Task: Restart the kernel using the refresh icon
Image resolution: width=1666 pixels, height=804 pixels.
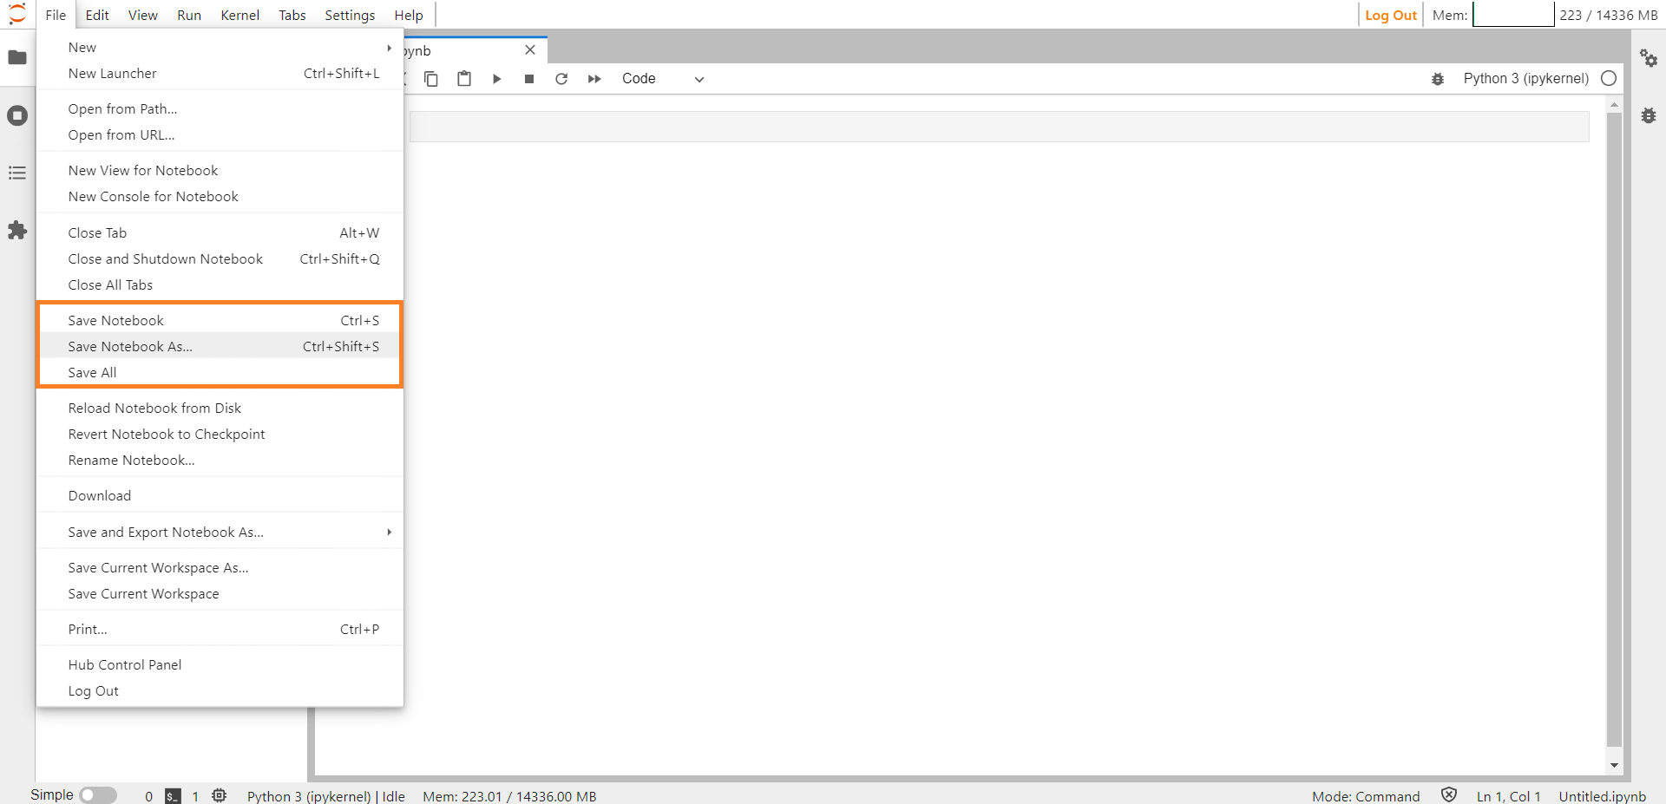Action: click(x=561, y=79)
